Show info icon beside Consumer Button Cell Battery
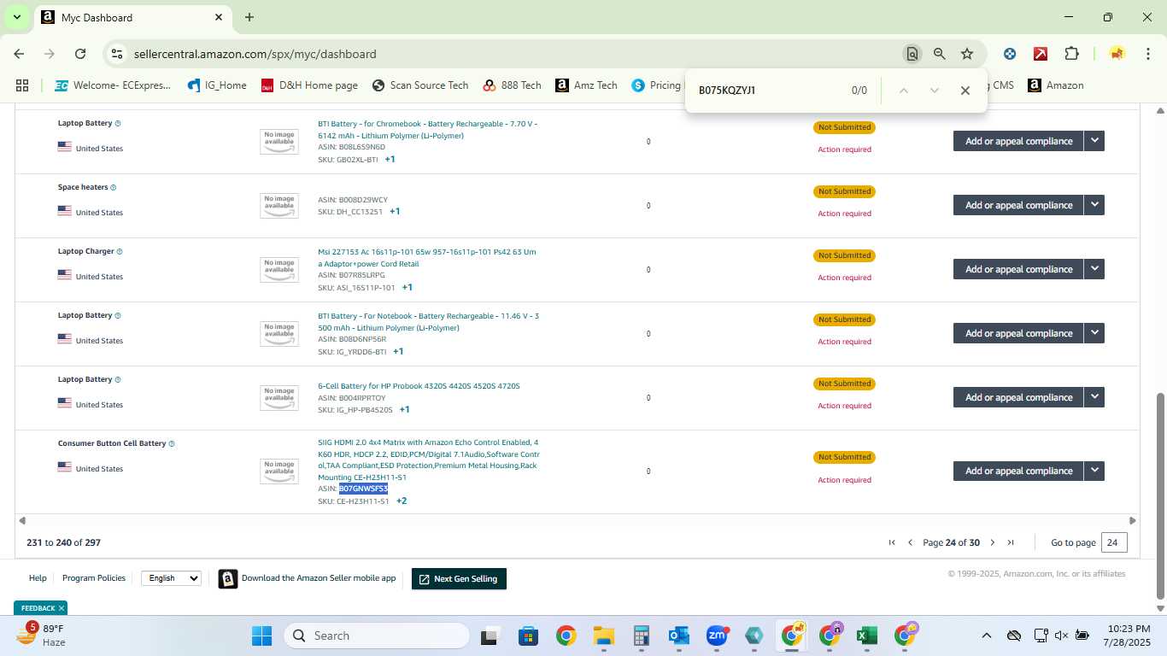1167x656 pixels. [172, 443]
